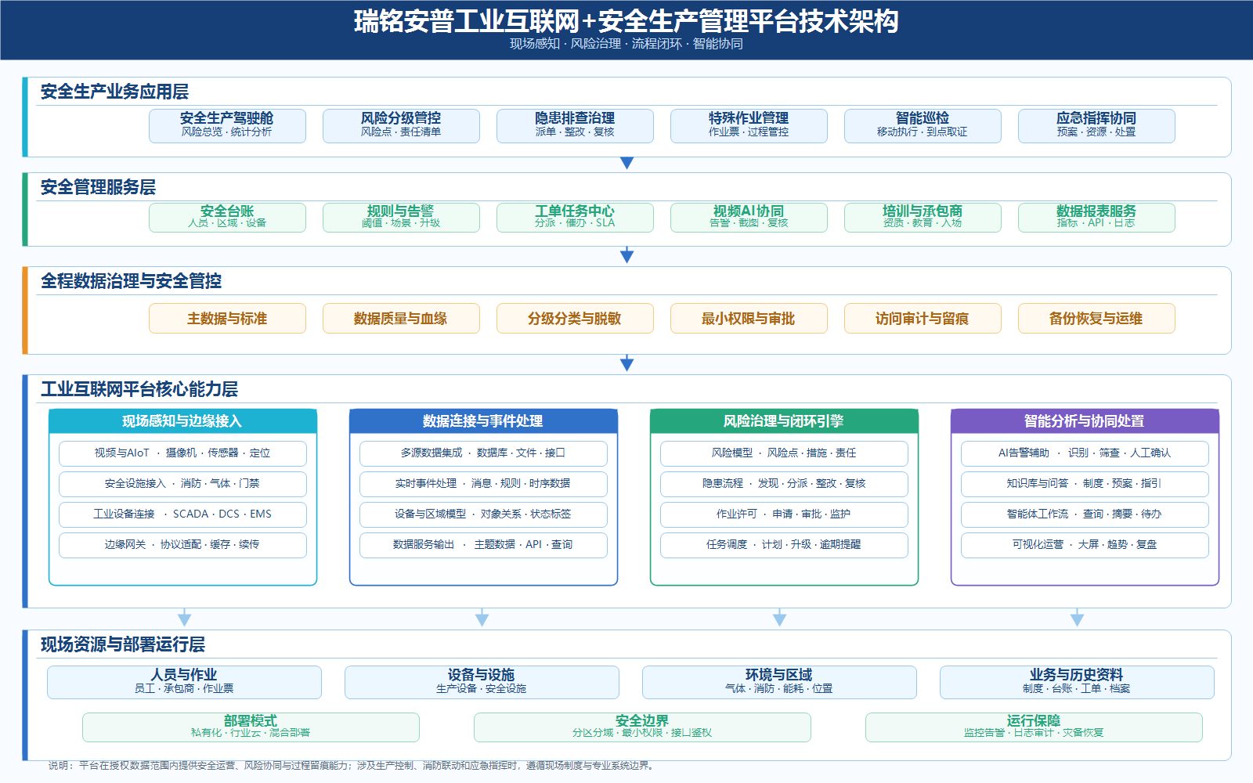Click the 风险治理与闭环引擎 header
The width and height of the screenshot is (1253, 783).
784,421
